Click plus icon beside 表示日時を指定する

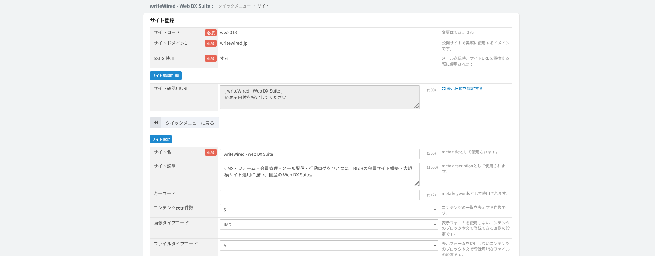(443, 89)
